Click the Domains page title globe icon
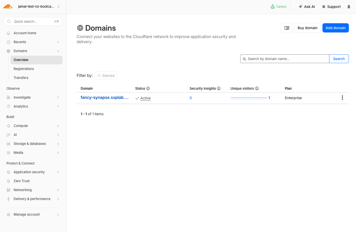 tap(80, 28)
